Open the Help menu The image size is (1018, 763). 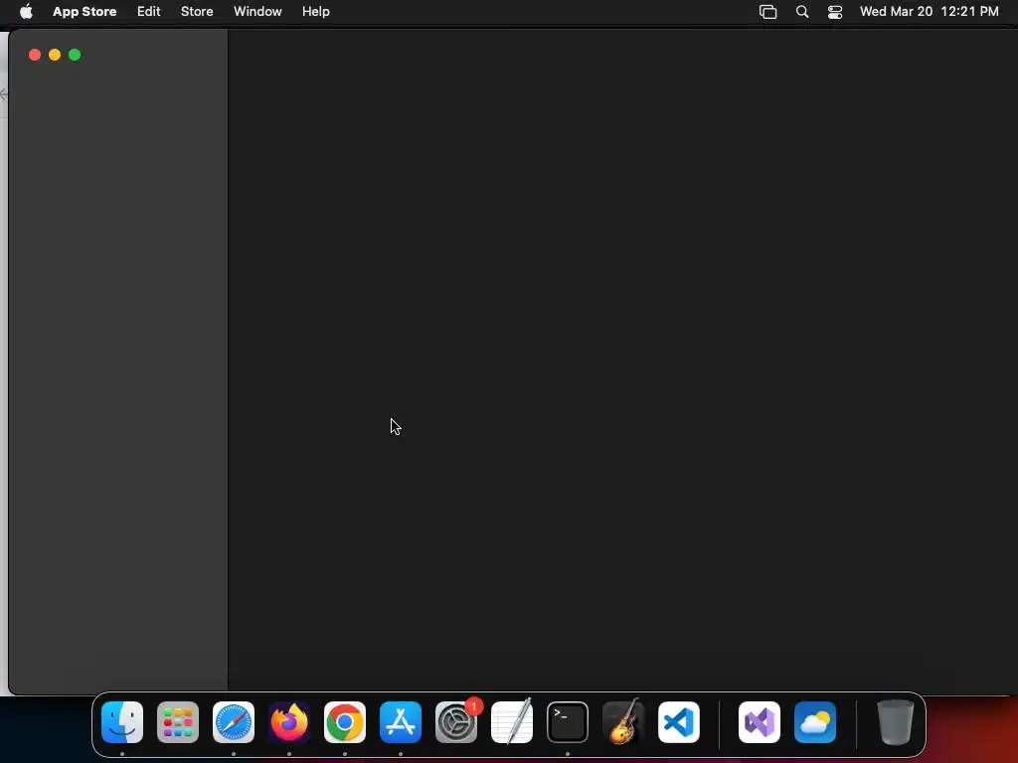[x=315, y=11]
